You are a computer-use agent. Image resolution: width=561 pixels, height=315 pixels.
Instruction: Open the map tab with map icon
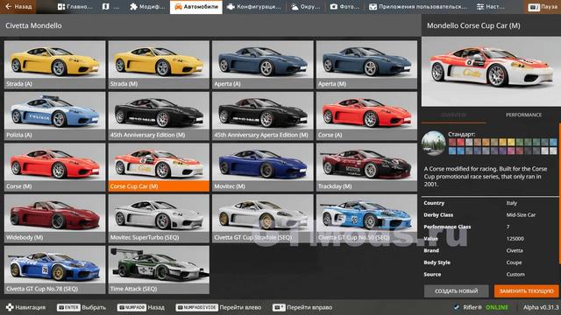pyautogui.click(x=110, y=7)
